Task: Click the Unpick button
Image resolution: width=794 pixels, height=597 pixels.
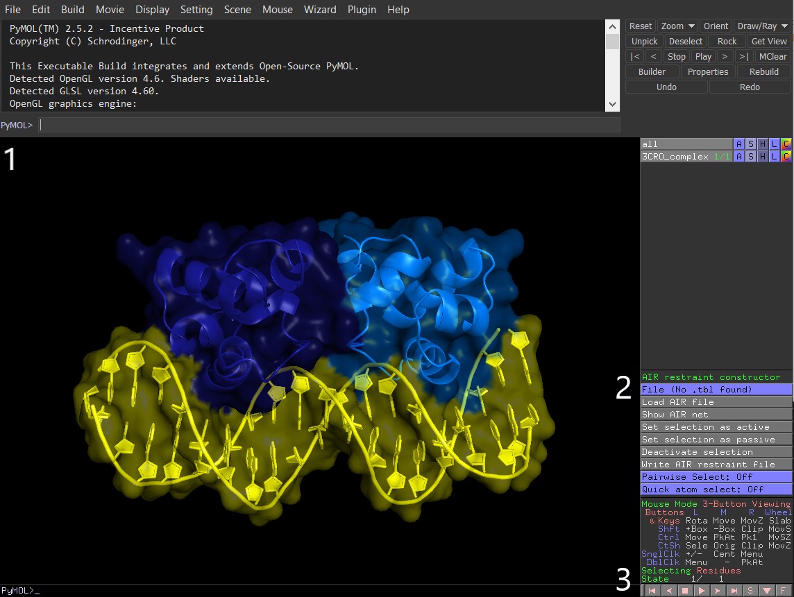Action: 644,42
